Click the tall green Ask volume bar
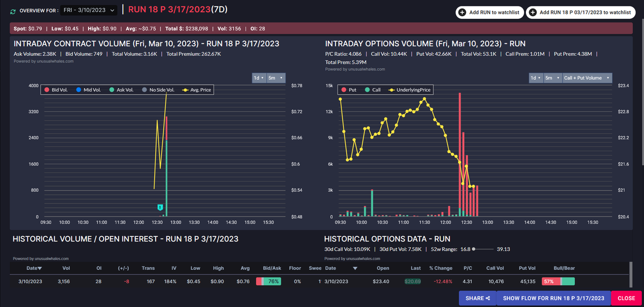 pos(166,178)
